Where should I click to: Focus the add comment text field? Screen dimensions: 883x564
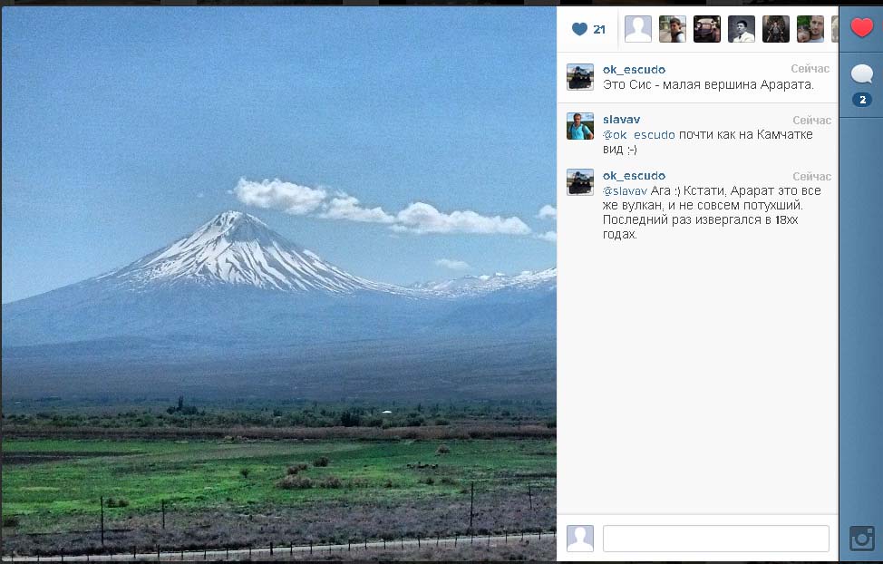tap(716, 539)
